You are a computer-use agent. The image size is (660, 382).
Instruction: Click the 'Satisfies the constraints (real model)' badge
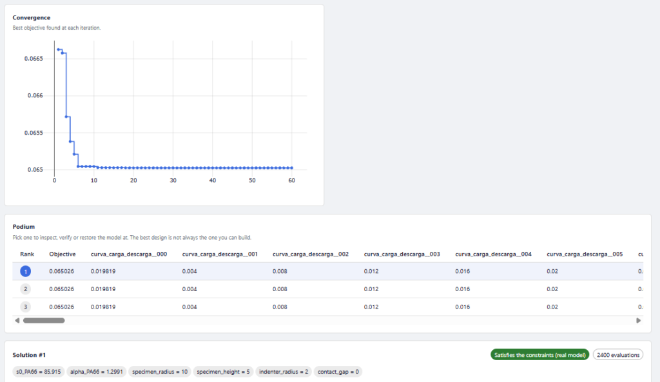pyautogui.click(x=539, y=355)
